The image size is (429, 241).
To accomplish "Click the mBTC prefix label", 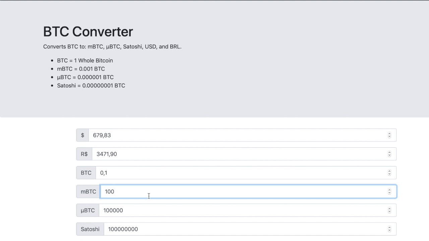I will coord(88,191).
